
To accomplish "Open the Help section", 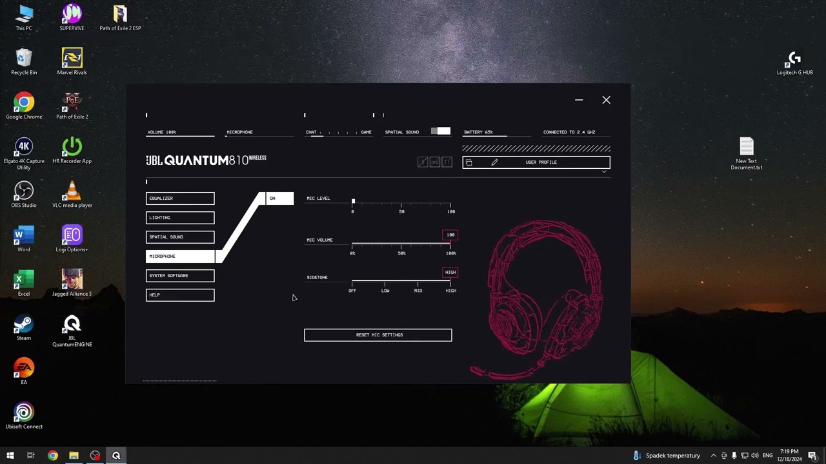I will click(x=180, y=295).
